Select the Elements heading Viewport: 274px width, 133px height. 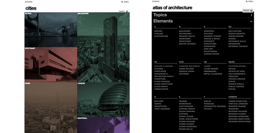coord(163,21)
